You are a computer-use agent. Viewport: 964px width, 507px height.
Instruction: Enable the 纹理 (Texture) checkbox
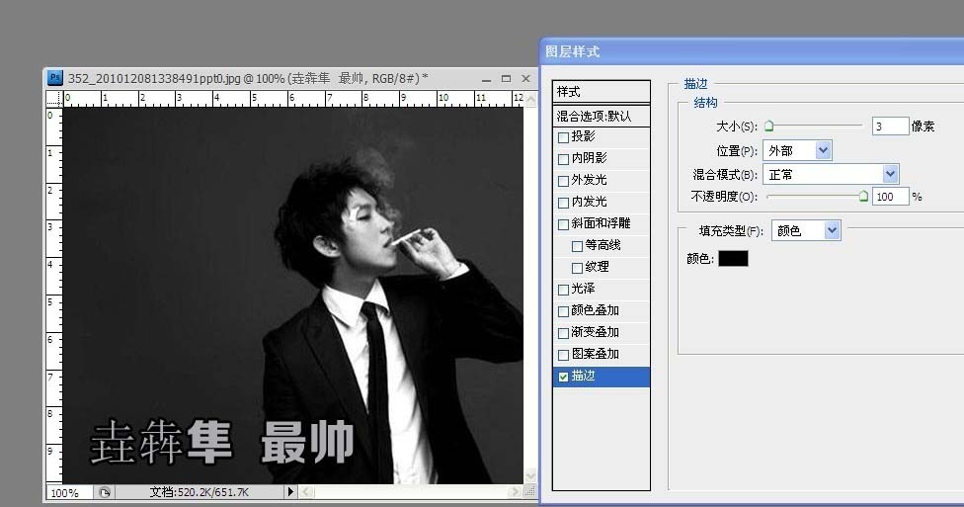pos(577,268)
